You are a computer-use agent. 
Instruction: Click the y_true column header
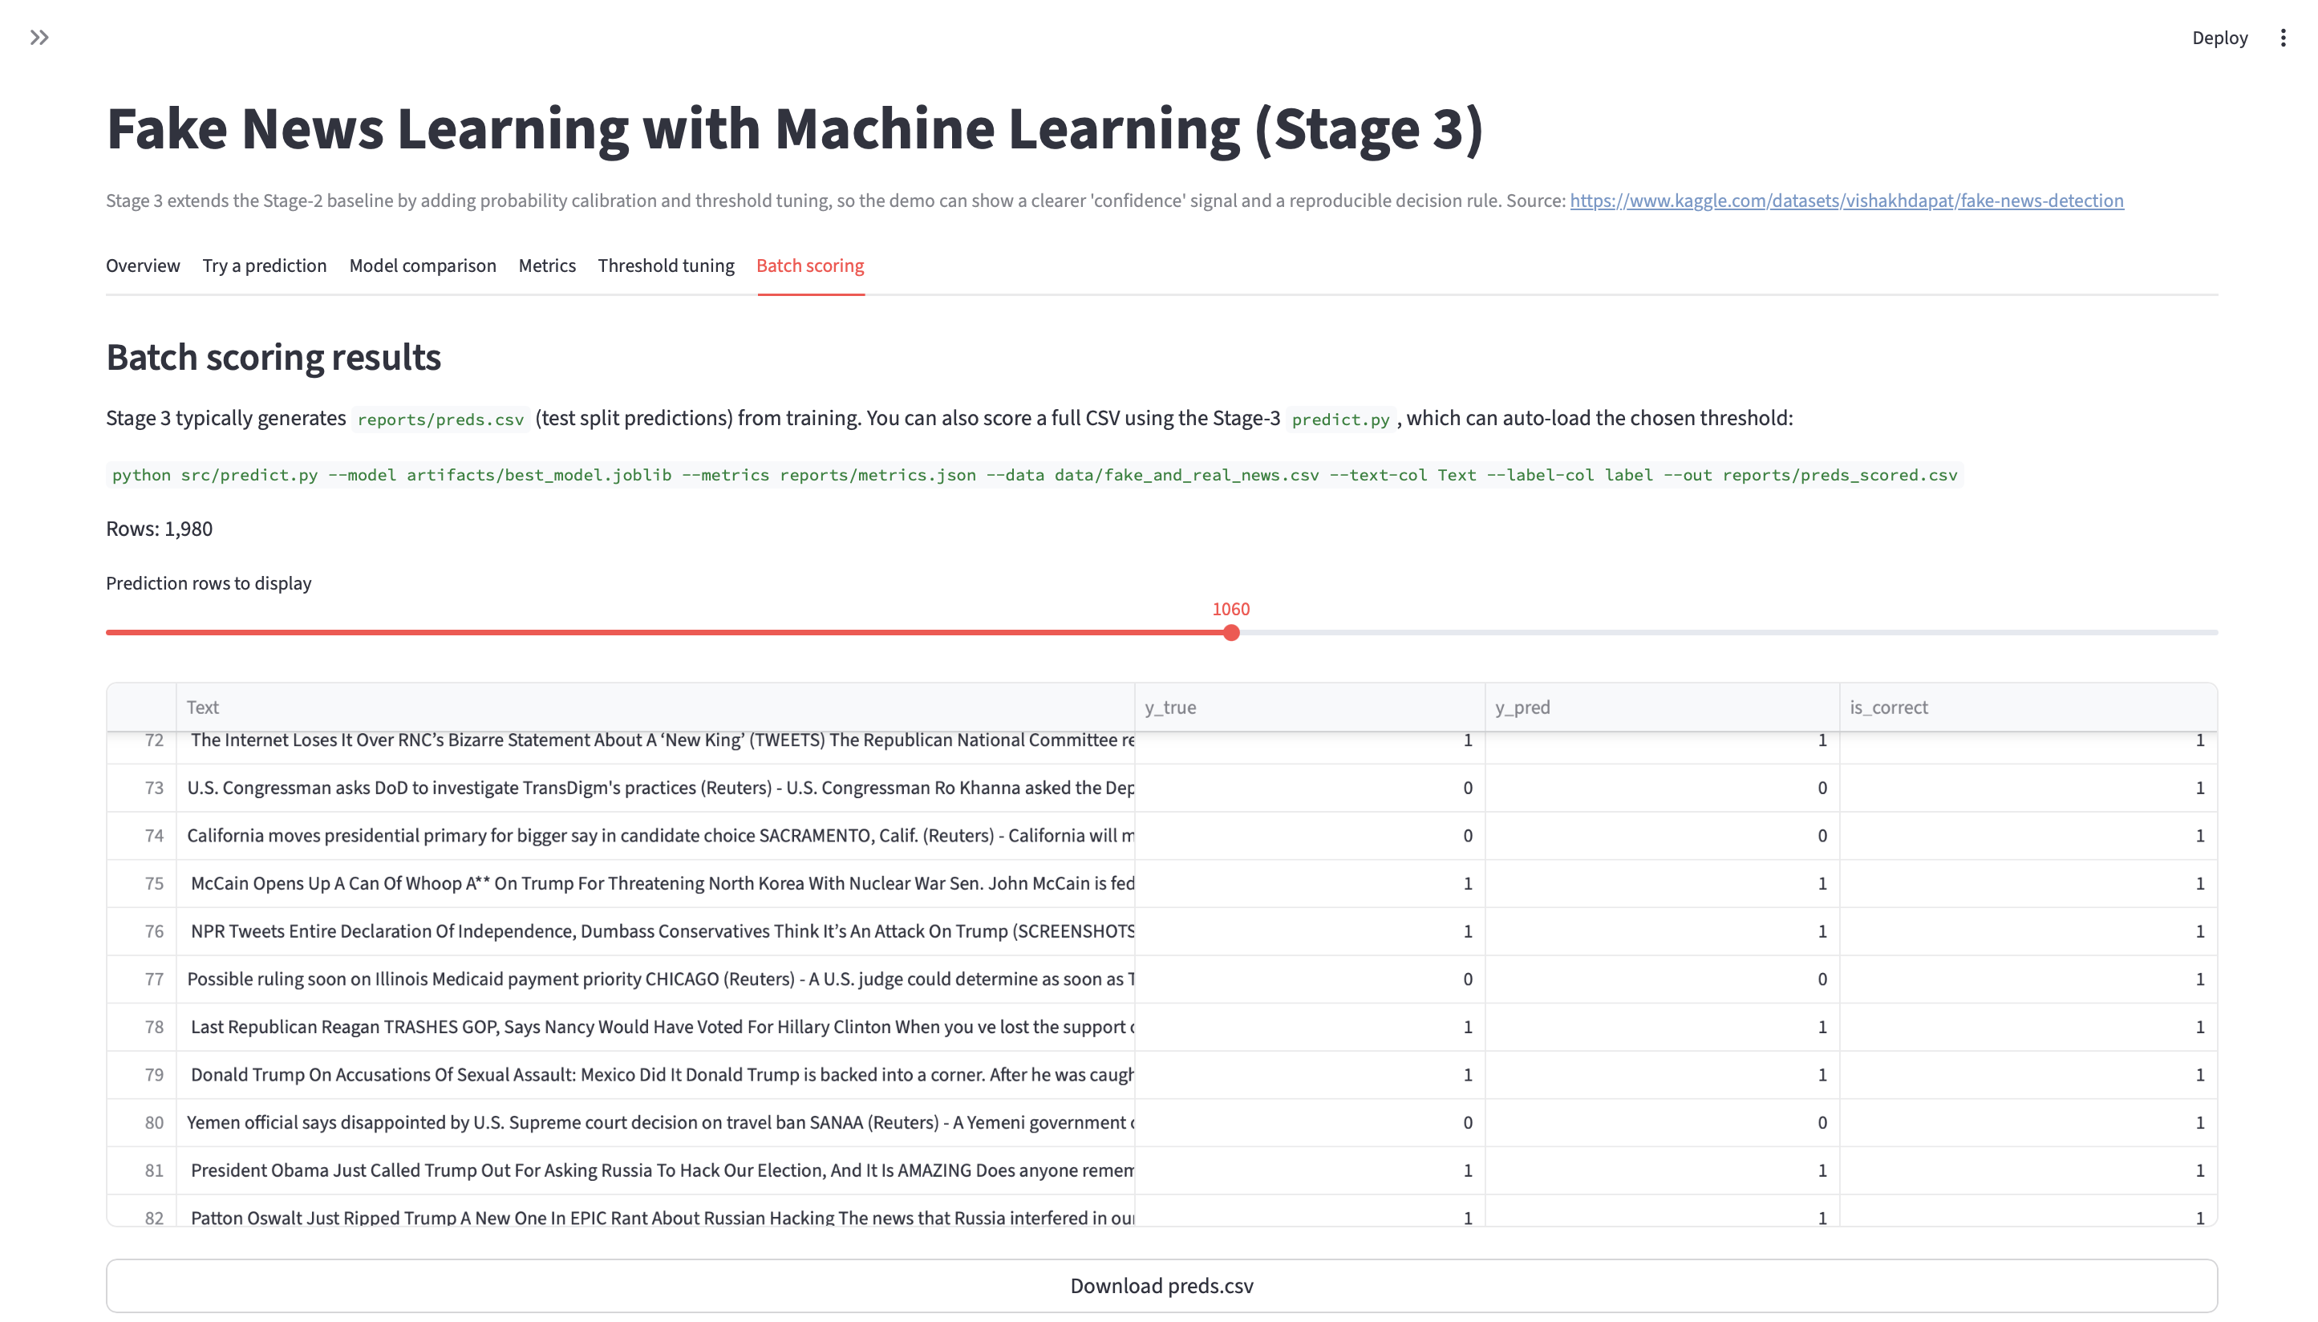[x=1170, y=708]
